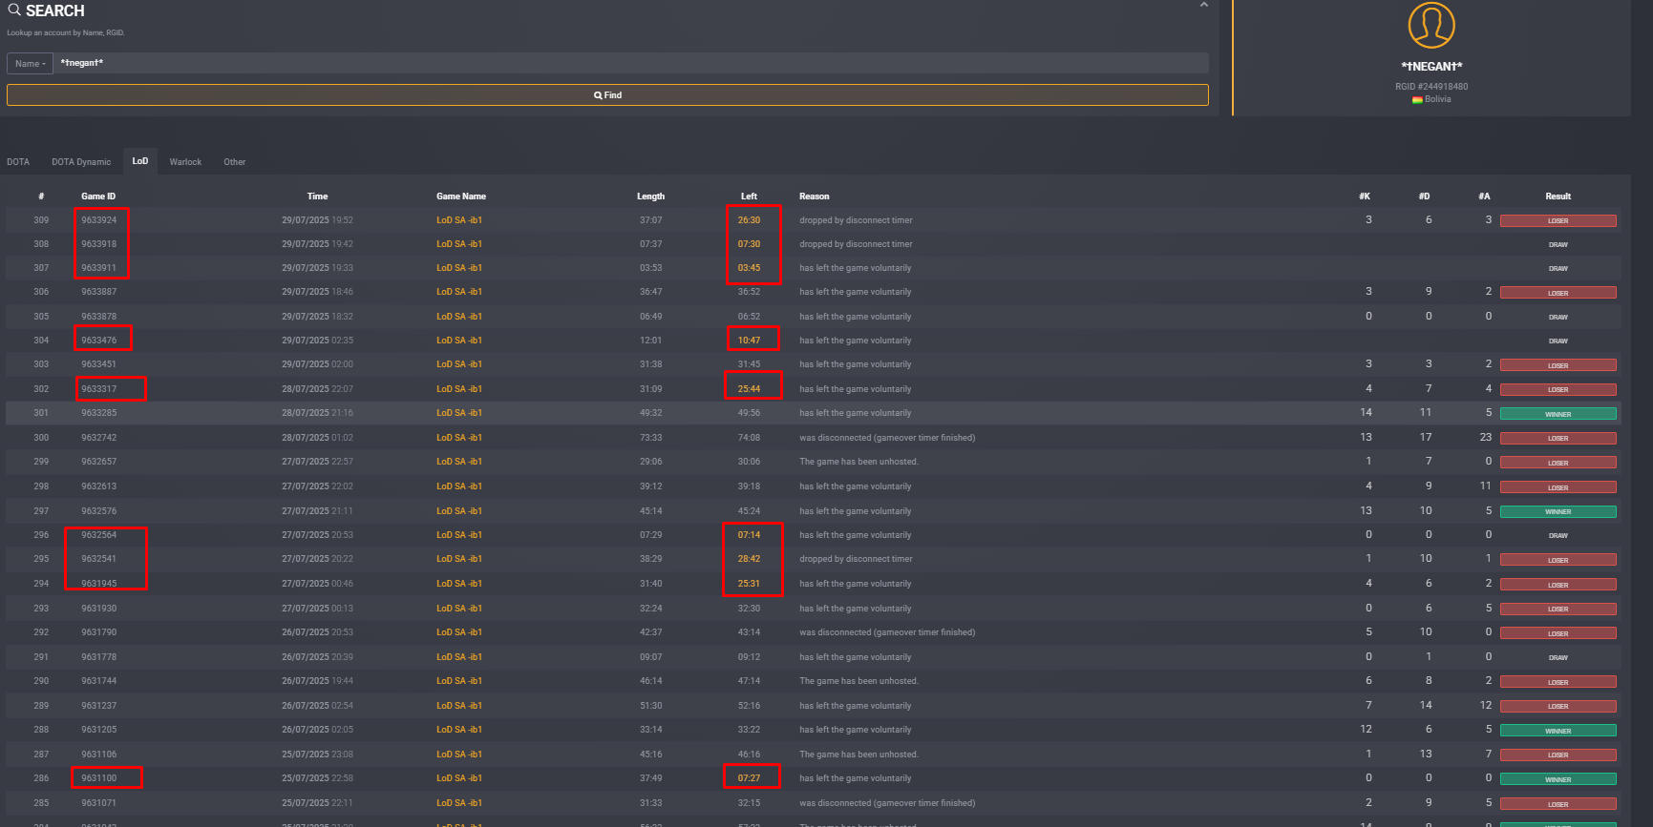1653x827 pixels.
Task: Open game ID 9633924
Action: pos(98,220)
